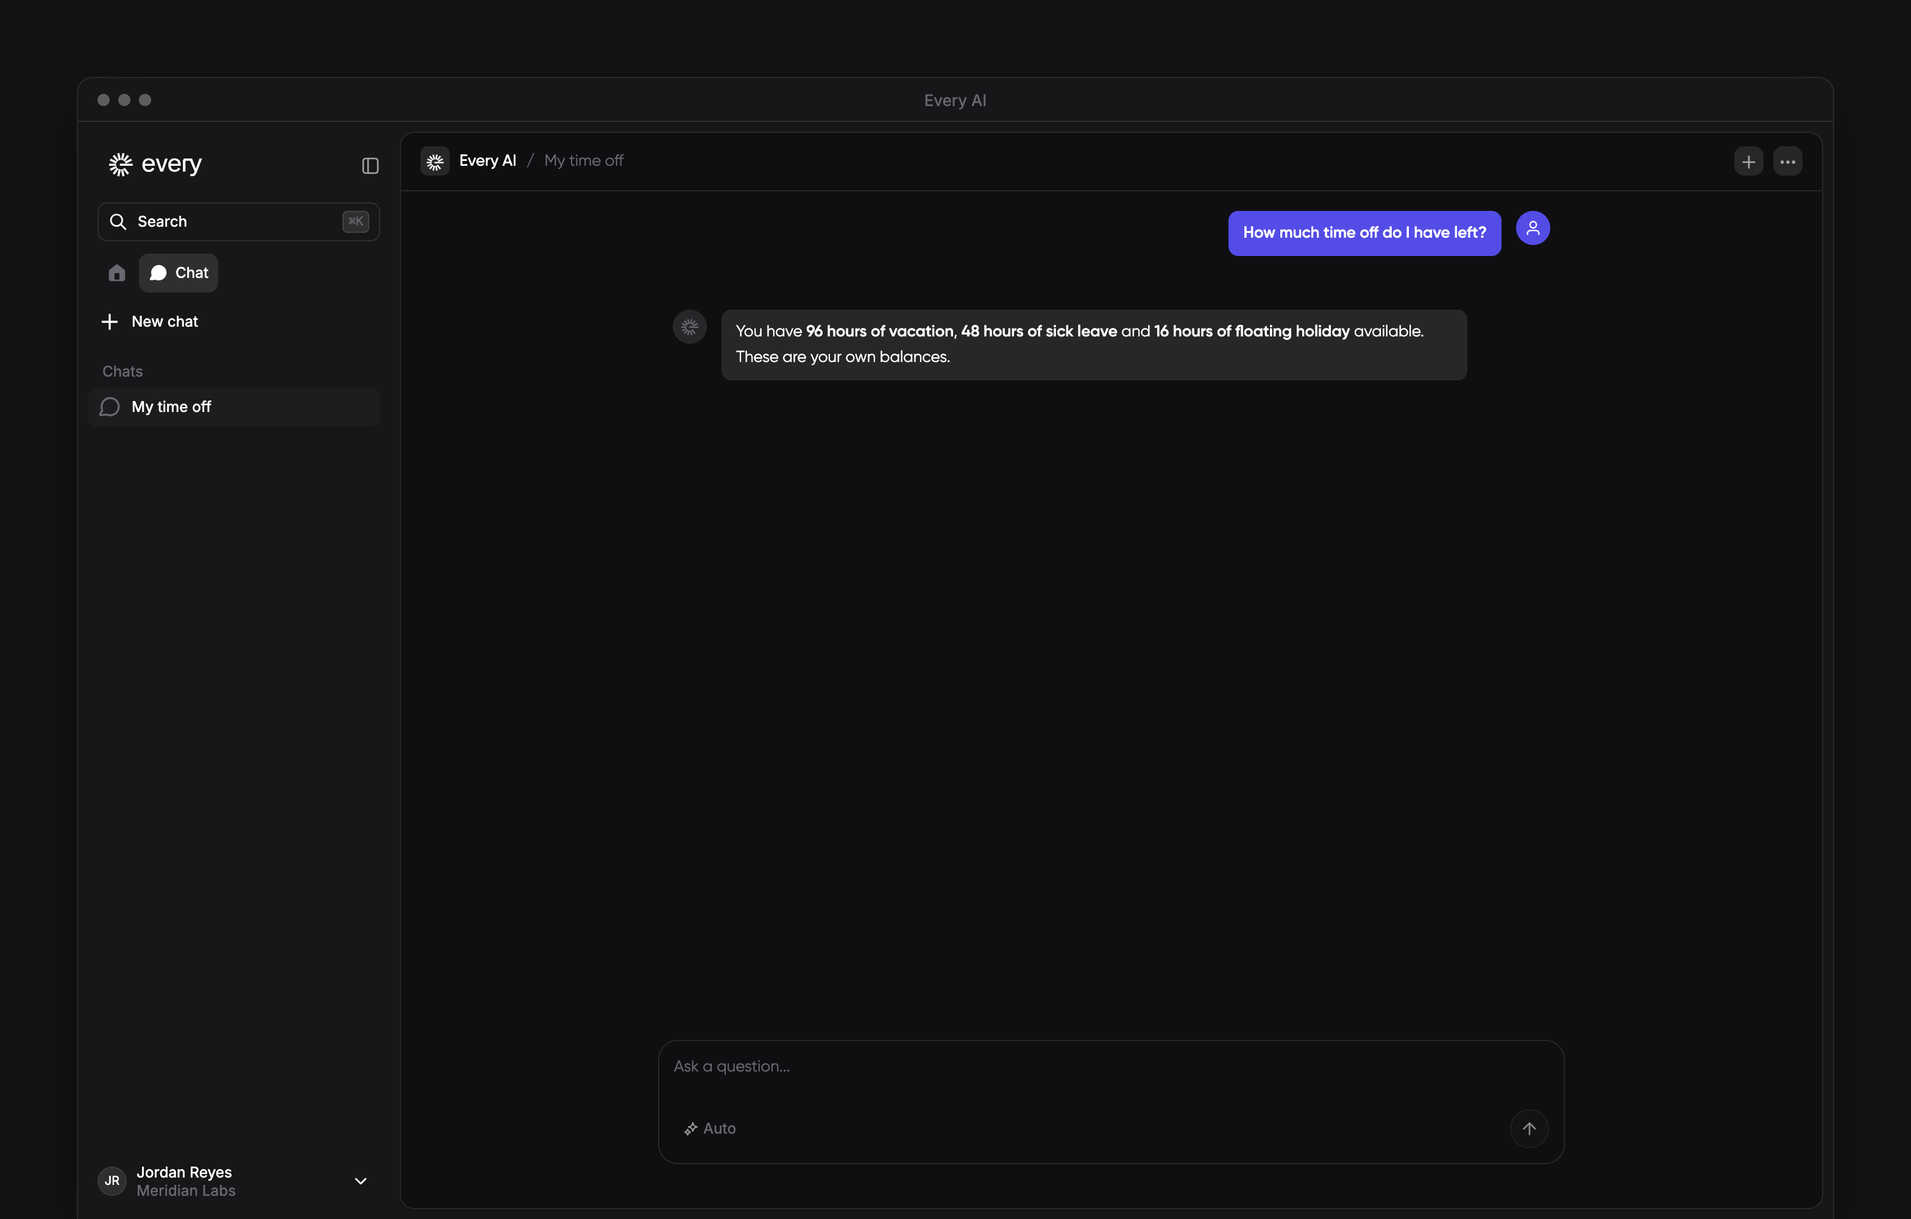
Task: Open the Home icon
Action: tap(116, 273)
